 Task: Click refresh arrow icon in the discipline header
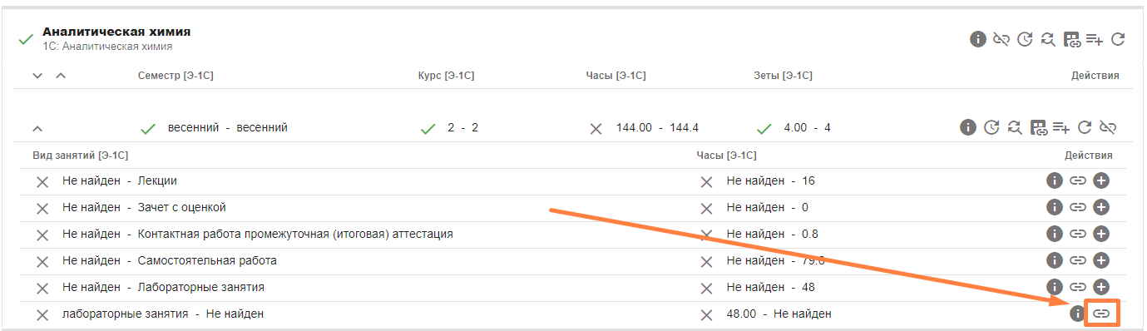coord(1118,39)
